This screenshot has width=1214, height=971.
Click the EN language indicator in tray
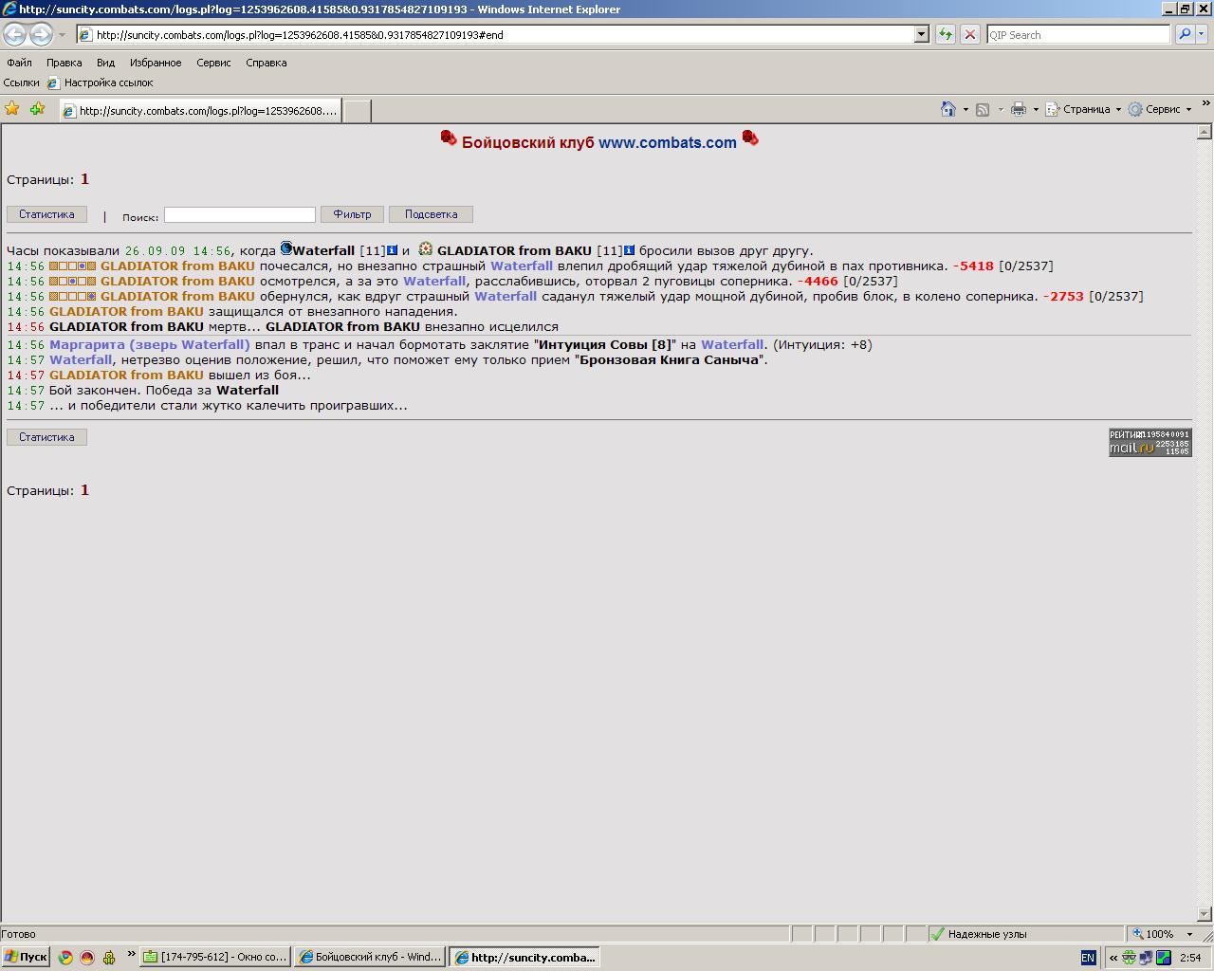click(x=1088, y=958)
